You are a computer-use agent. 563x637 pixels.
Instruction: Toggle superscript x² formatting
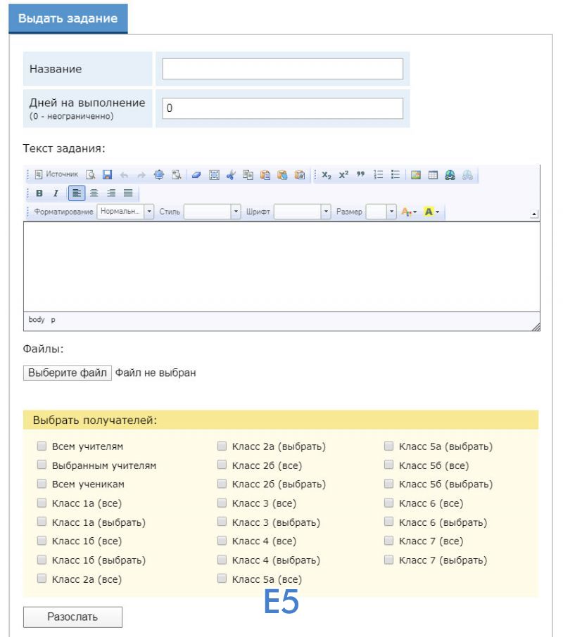point(343,174)
